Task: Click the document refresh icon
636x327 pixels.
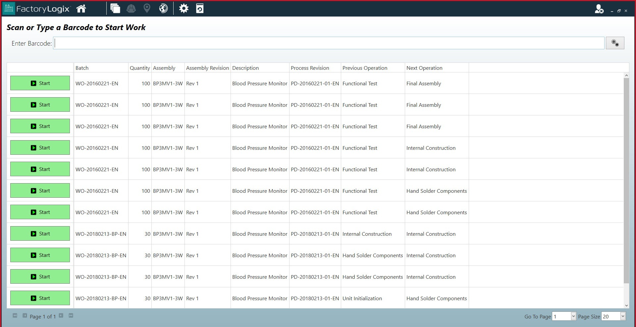Action: coord(200,9)
